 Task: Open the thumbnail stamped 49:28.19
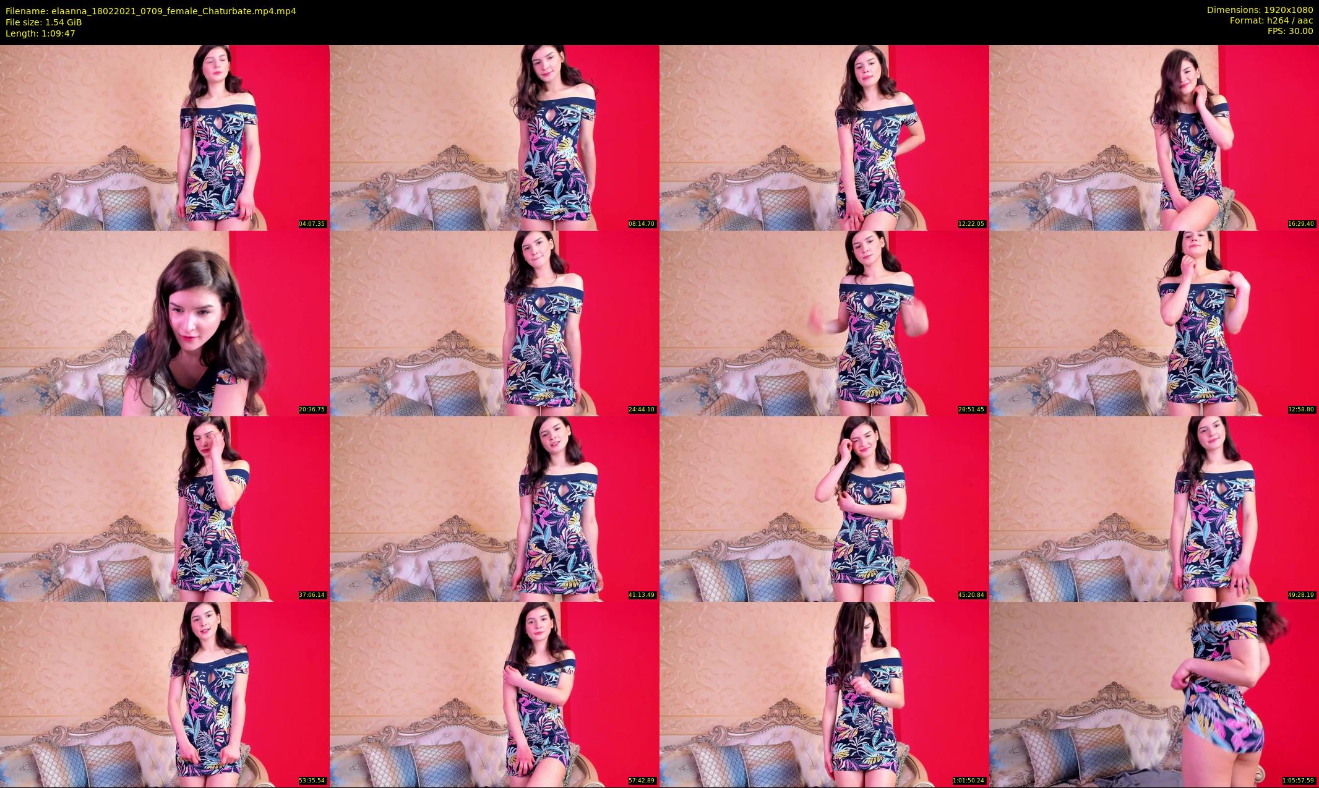pyautogui.click(x=1154, y=508)
